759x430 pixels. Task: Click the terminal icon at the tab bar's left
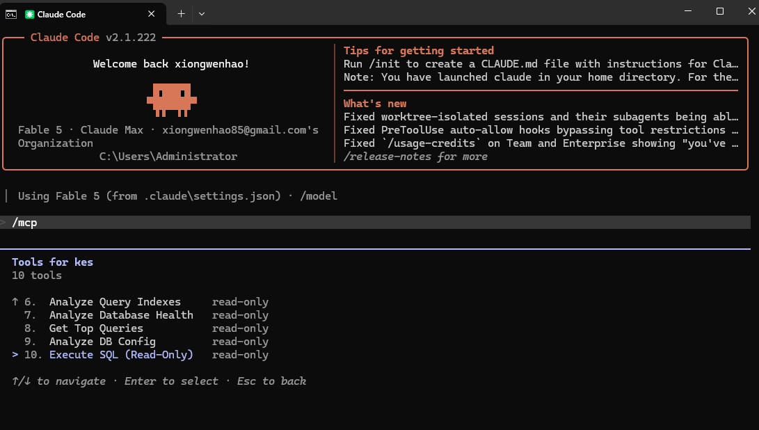(10, 14)
